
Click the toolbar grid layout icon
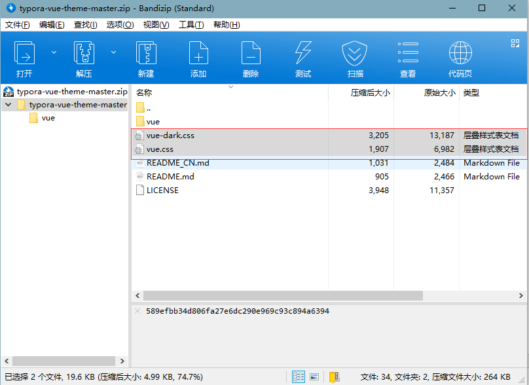pos(515,43)
